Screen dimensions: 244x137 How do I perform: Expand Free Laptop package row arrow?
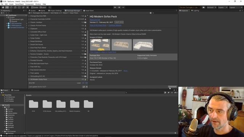pyautogui.click(x=29, y=73)
